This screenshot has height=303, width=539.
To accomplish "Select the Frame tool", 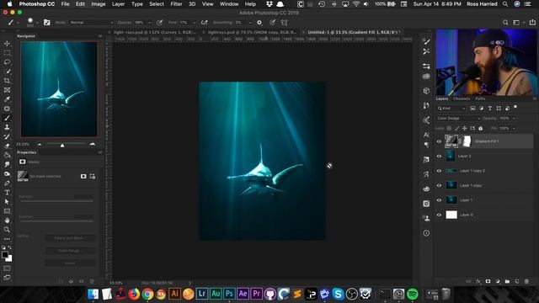I will point(7,90).
